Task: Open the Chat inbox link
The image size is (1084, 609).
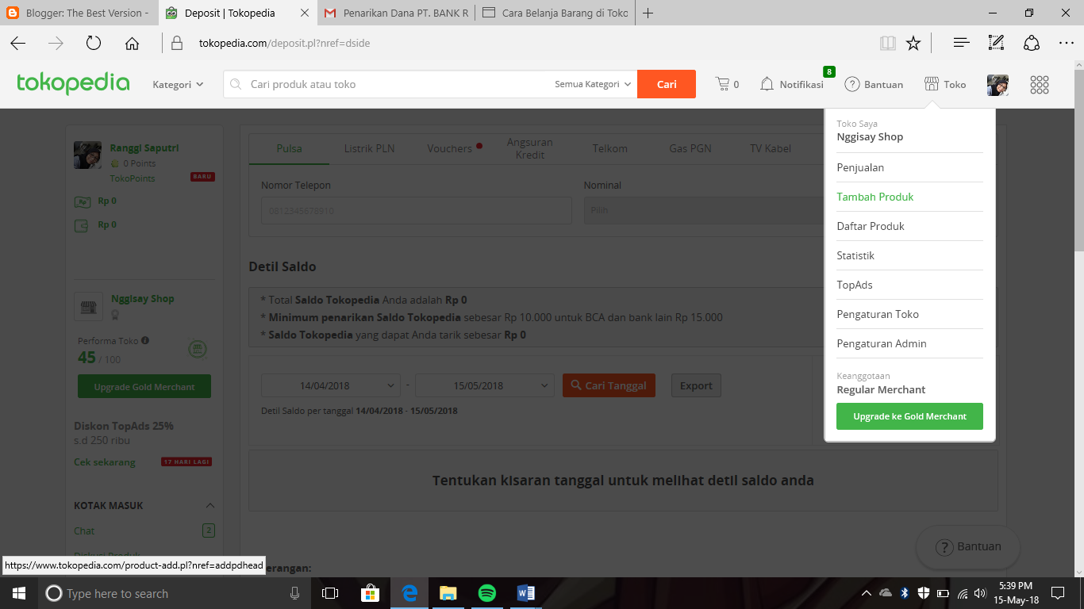Action: pos(84,530)
